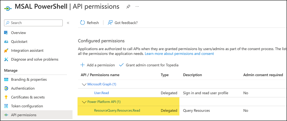Open Diagnose and solve problems
This screenshot has width=287, height=121.
click(x=35, y=59)
